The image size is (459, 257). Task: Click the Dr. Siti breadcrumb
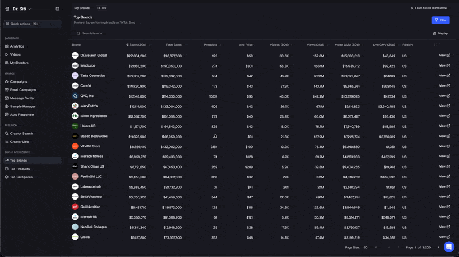[x=102, y=8]
